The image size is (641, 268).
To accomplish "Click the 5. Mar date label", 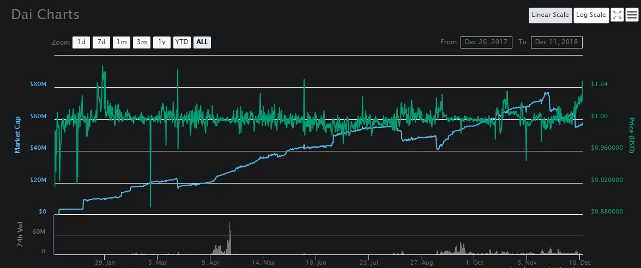I will 158,263.
